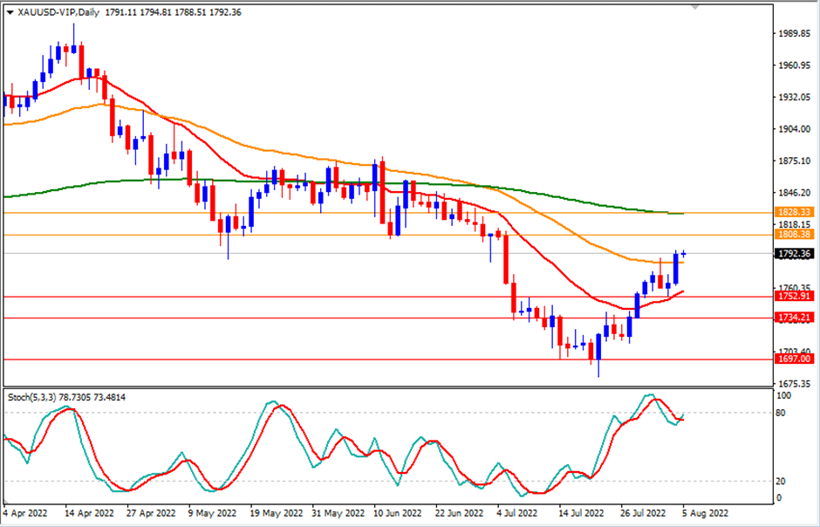Select the 1734.21 red price label
The image size is (820, 527).
click(794, 318)
